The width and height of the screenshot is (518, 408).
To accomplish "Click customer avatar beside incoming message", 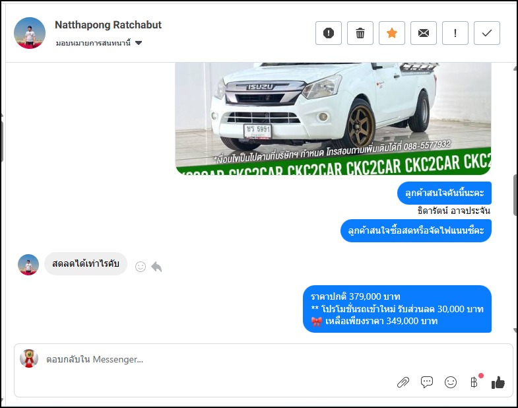I will 28,265.
